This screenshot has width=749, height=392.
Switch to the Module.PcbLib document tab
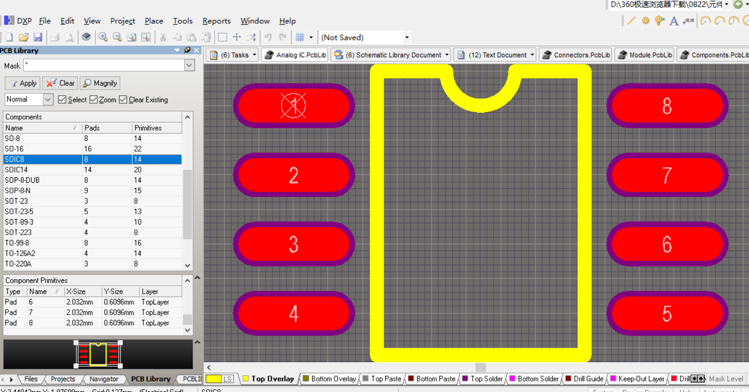645,55
